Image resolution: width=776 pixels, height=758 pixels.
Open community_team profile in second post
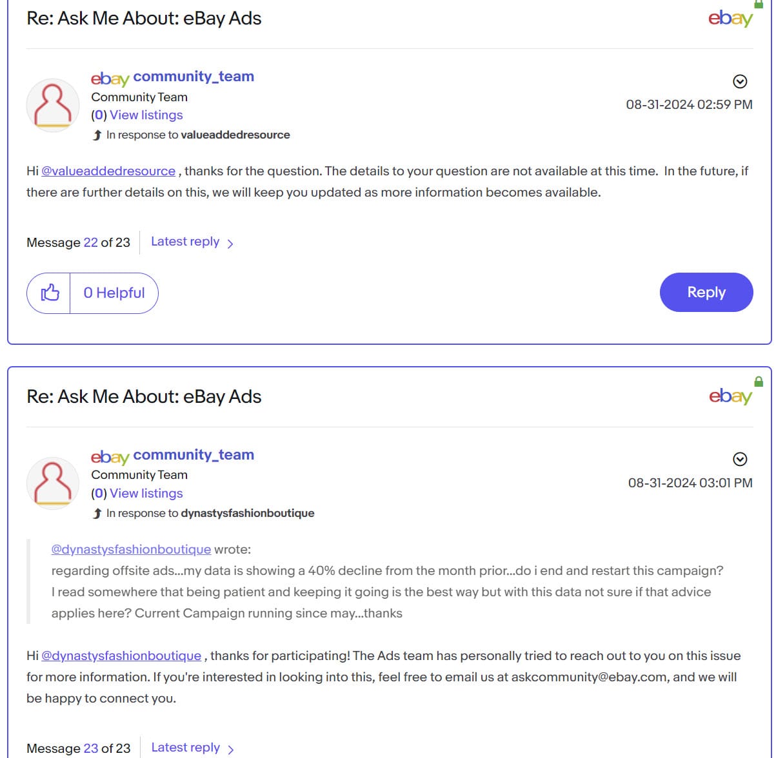click(x=193, y=455)
